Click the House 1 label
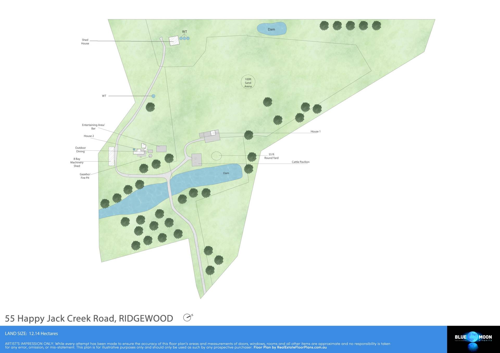The image size is (500, 353). coord(315,131)
